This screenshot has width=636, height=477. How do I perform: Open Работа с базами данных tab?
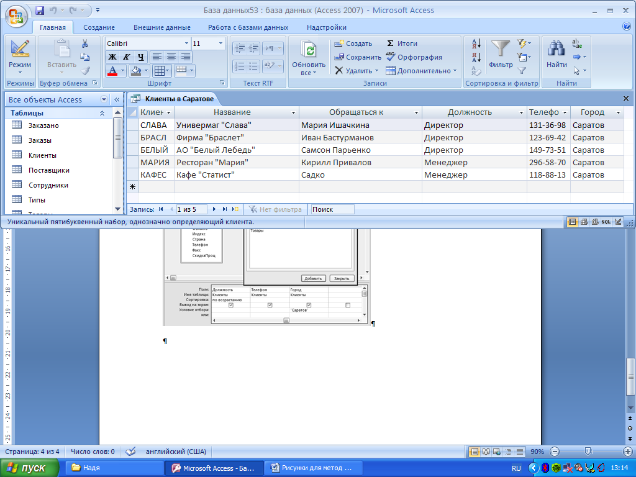click(x=248, y=27)
